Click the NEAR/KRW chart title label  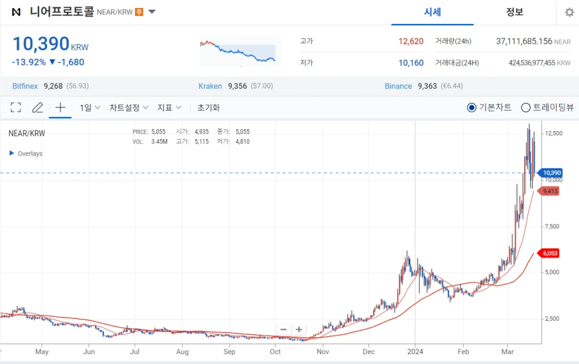[x=27, y=133]
